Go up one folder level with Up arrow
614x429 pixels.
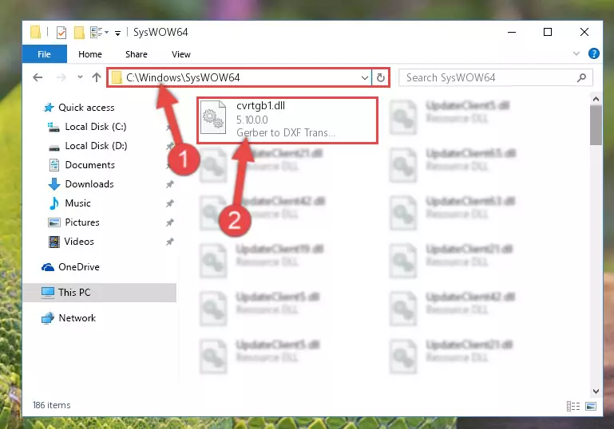[97, 77]
